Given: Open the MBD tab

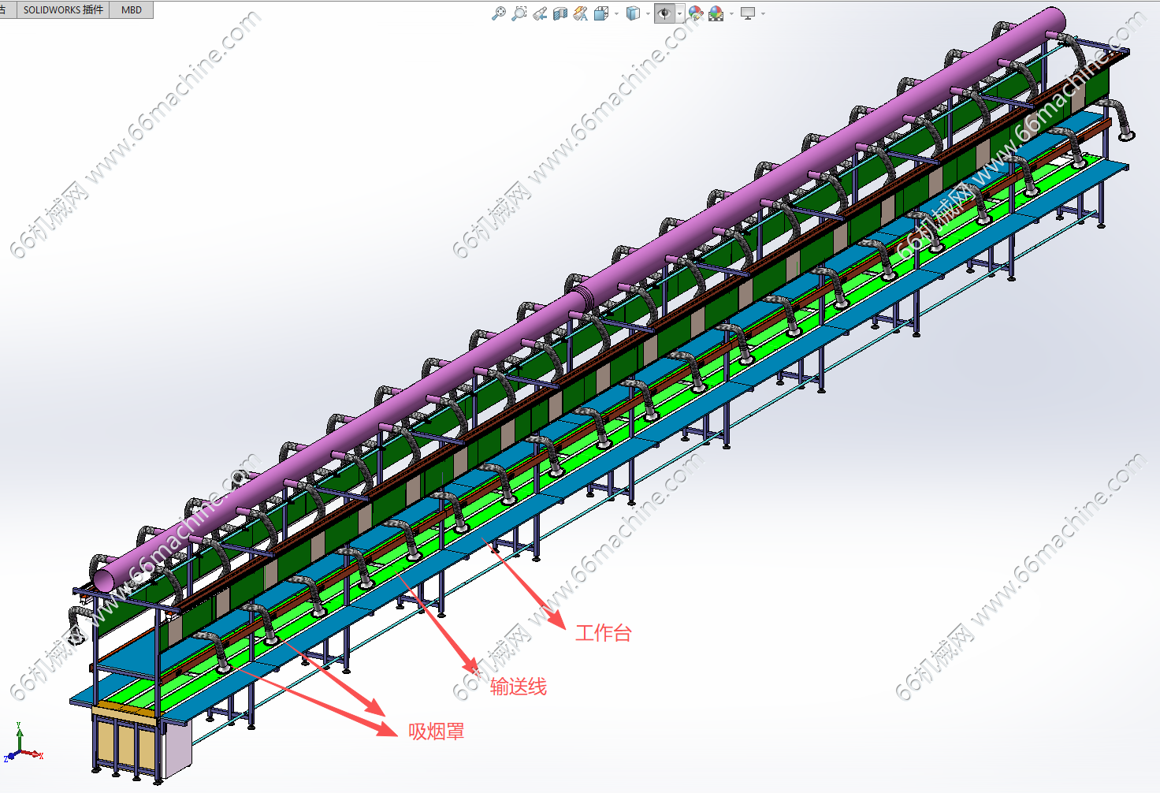Looking at the screenshot, I should pos(132,9).
